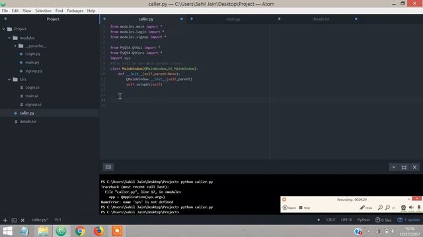Click the modified dot on details.txt tab
The height and width of the screenshot is (237, 423).
pyautogui.click(x=356, y=19)
